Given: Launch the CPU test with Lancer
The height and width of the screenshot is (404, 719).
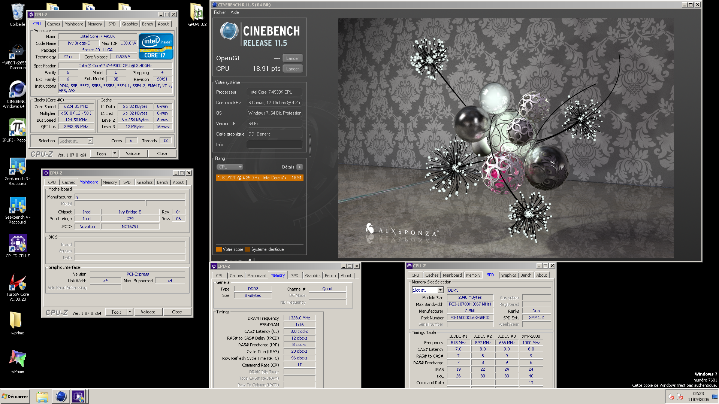Looking at the screenshot, I should (x=293, y=69).
